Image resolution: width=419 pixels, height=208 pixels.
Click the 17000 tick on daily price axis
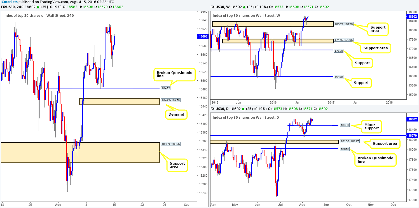click(412, 200)
